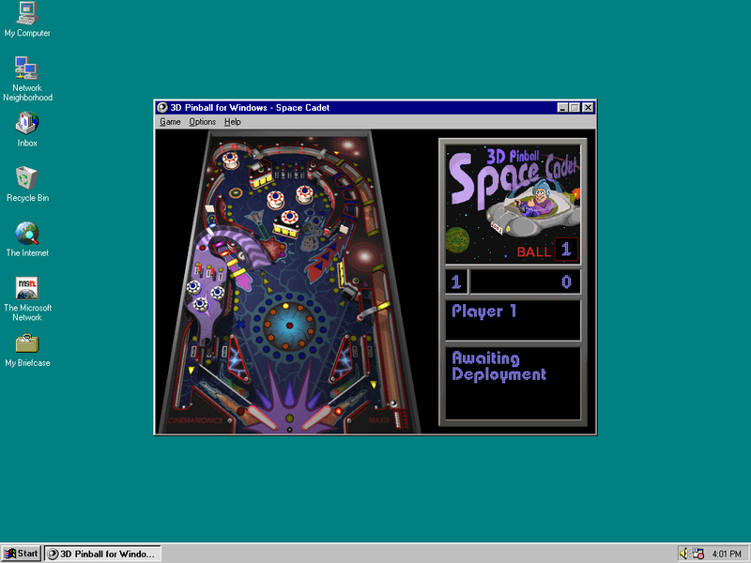Select the 3D Pinball taskbar button
Screen dimensions: 751x563
point(103,553)
